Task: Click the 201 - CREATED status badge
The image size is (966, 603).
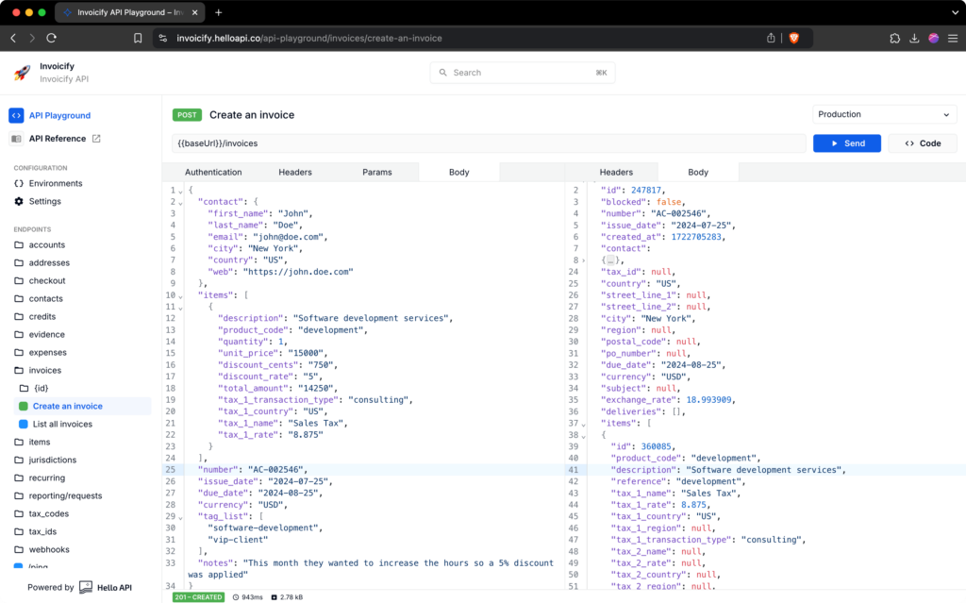Action: 198,596
